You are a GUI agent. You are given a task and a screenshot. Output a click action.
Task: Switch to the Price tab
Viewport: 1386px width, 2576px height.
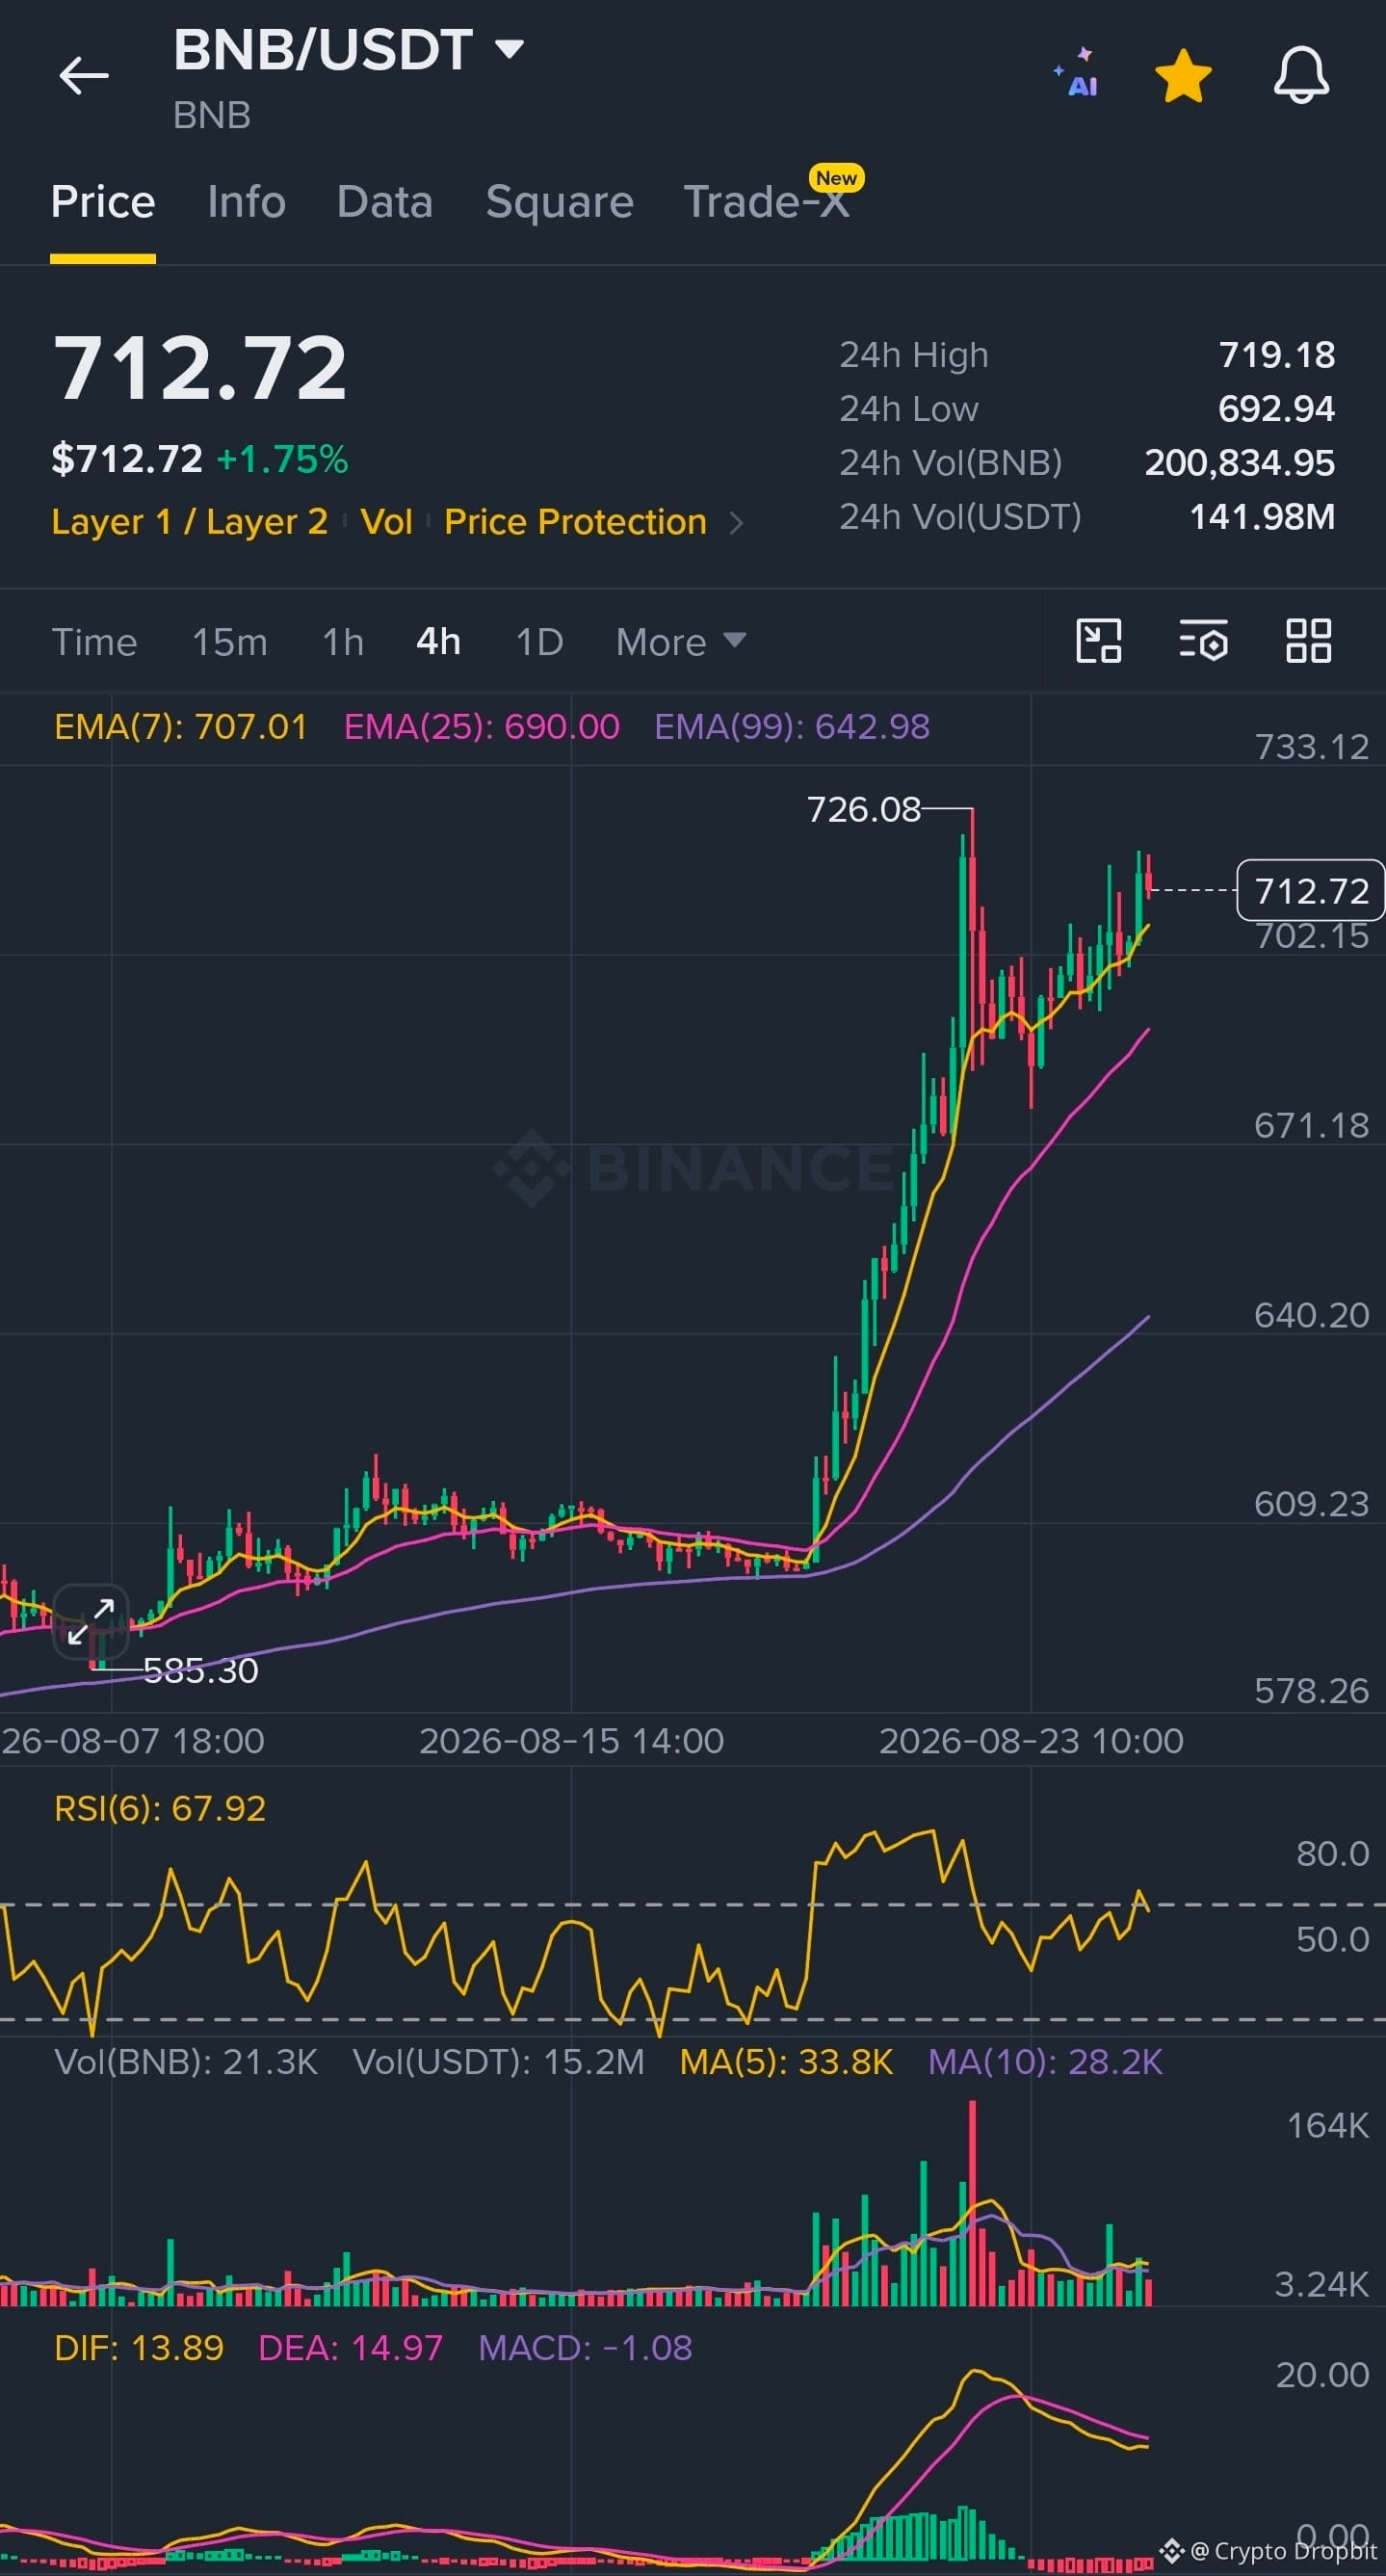pyautogui.click(x=103, y=203)
